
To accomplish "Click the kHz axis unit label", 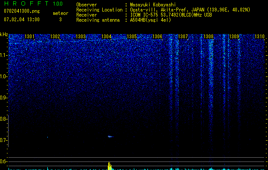I will click(x=4, y=34).
